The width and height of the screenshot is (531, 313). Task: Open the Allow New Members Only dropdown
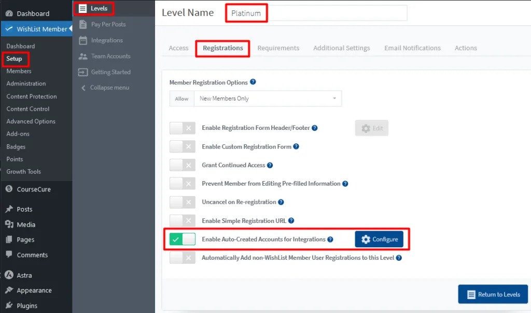coord(268,99)
